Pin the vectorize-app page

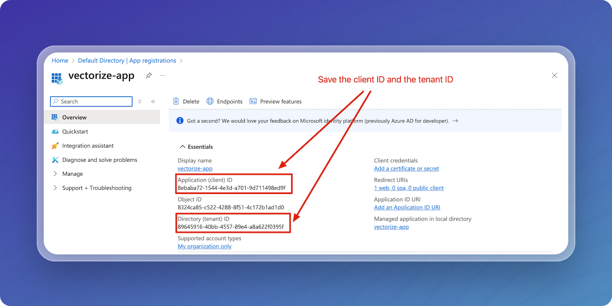click(x=149, y=76)
